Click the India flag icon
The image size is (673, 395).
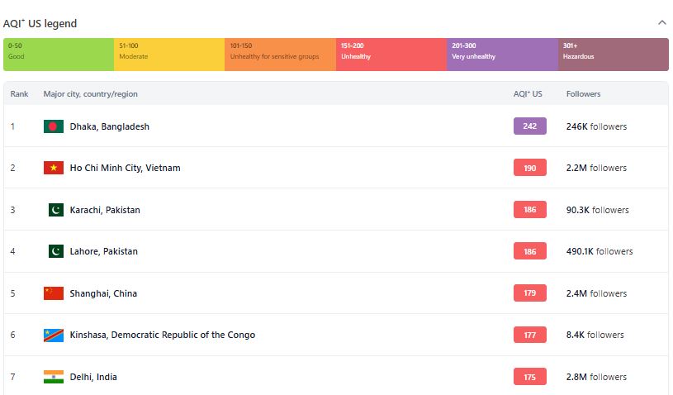[54, 377]
